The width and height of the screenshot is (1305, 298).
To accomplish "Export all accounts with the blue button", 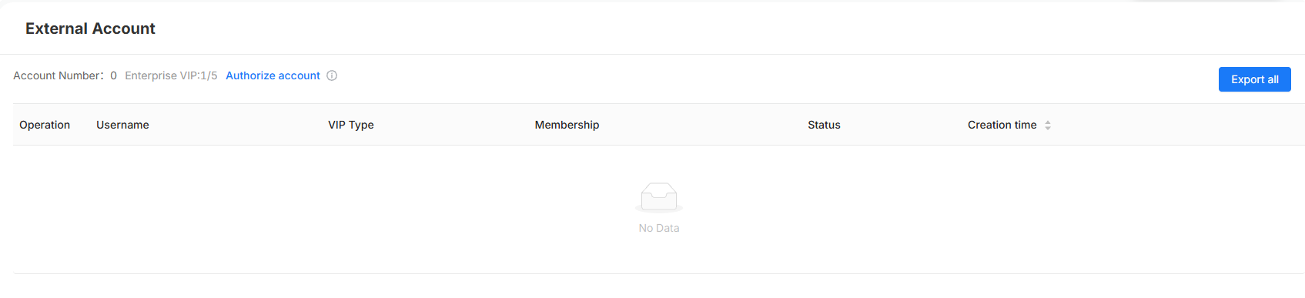I will (1254, 79).
